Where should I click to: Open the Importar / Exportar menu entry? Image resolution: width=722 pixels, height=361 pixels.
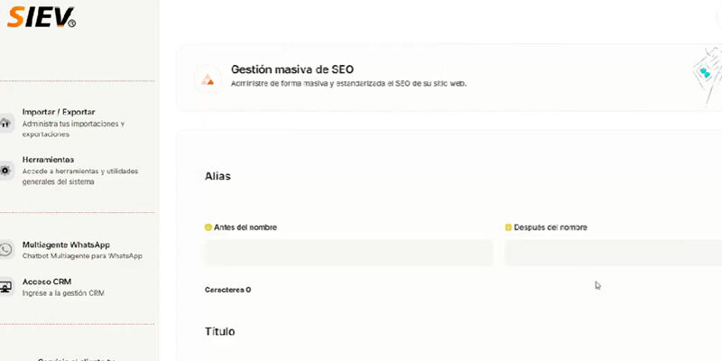pos(59,112)
